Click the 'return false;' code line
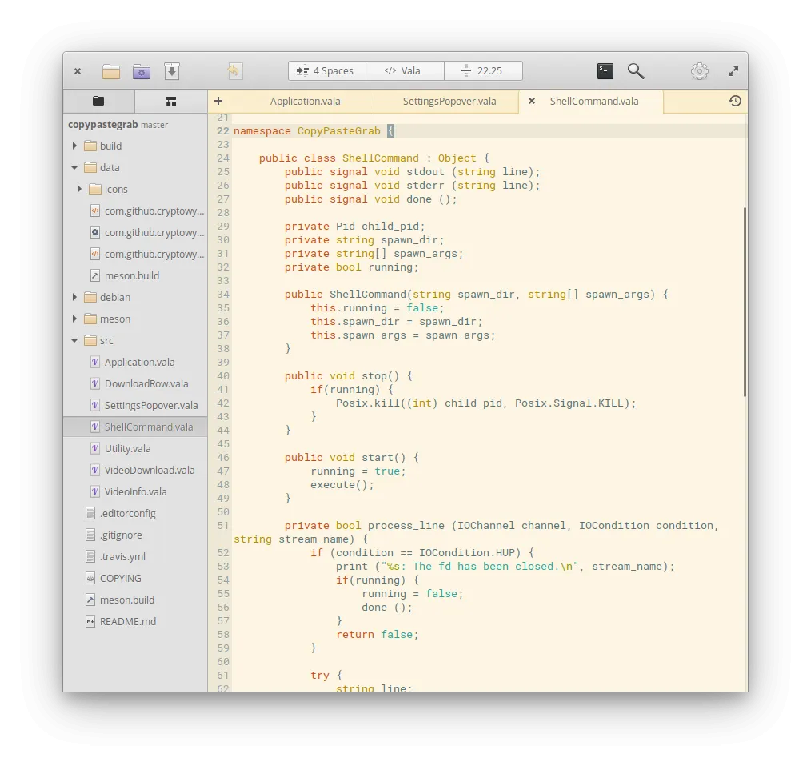The width and height of the screenshot is (811, 766). [x=377, y=635]
